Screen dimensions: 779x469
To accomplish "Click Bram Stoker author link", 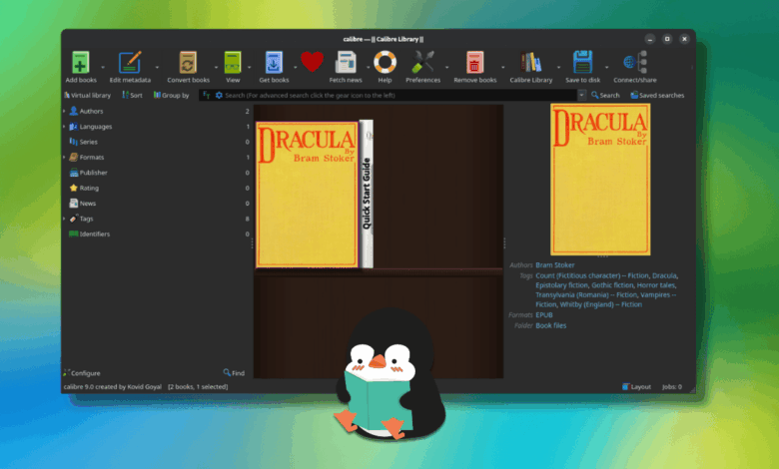I will pos(555,265).
